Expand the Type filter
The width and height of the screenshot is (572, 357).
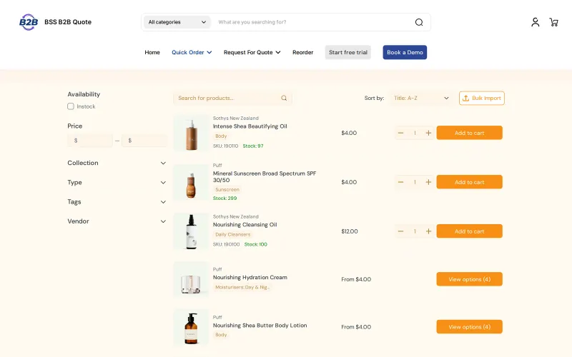click(117, 183)
